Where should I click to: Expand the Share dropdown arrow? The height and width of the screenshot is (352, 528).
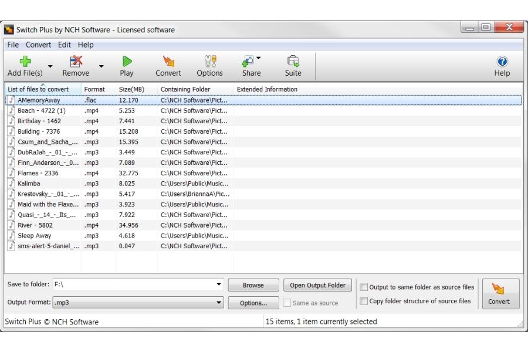[259, 58]
